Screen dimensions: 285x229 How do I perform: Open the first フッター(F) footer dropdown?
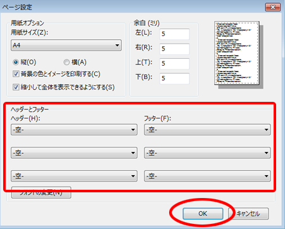click(x=207, y=130)
